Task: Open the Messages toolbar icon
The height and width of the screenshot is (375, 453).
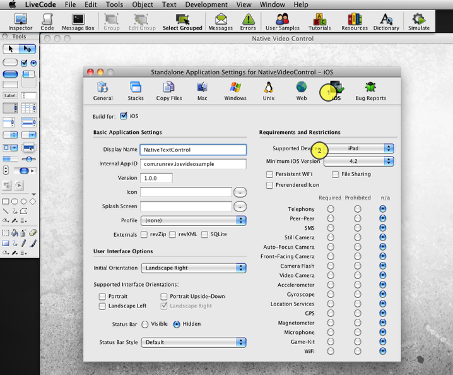Action: coord(220,22)
